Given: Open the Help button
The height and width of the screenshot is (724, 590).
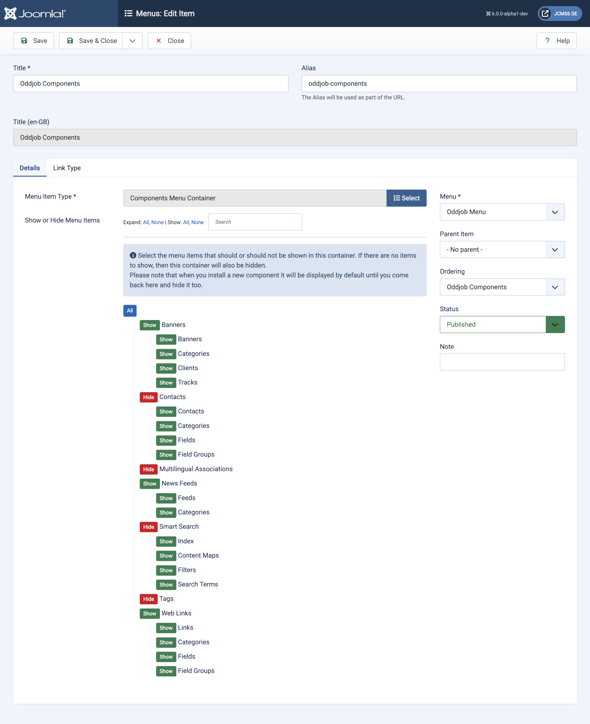Looking at the screenshot, I should (557, 41).
